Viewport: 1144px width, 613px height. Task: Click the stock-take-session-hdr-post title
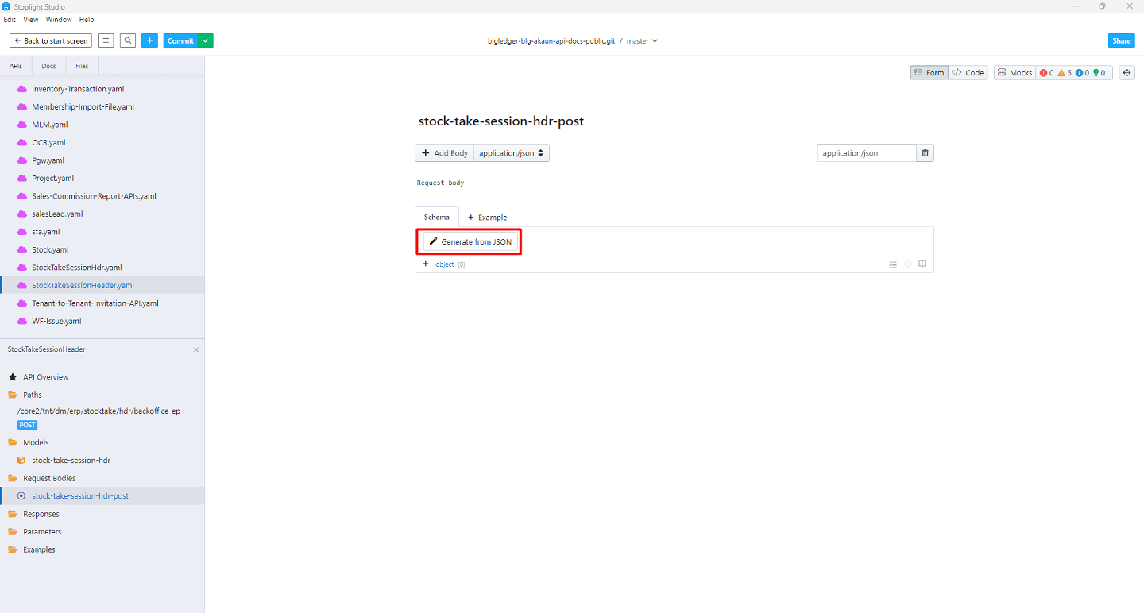tap(501, 121)
